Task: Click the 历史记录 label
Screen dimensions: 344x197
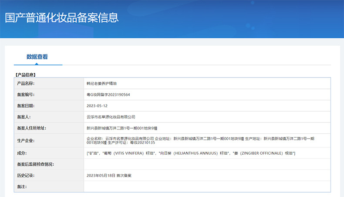Action: pos(26,176)
